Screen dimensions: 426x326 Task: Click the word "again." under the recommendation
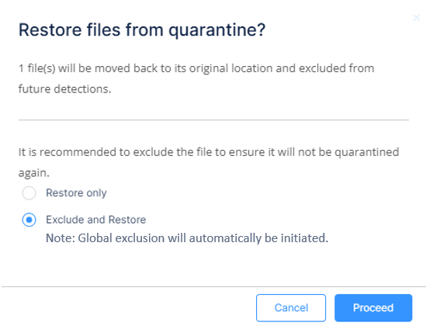pos(34,173)
